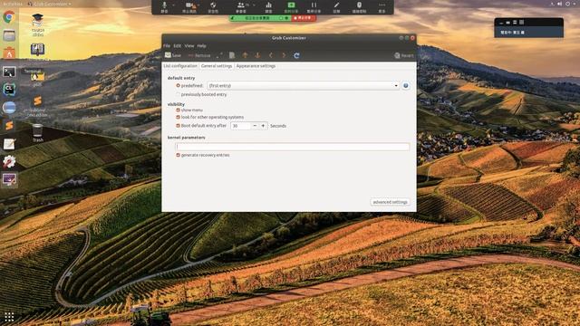Click the stop video camera icon
Image resolution: width=580 pixels, height=326 pixels.
(189, 5)
